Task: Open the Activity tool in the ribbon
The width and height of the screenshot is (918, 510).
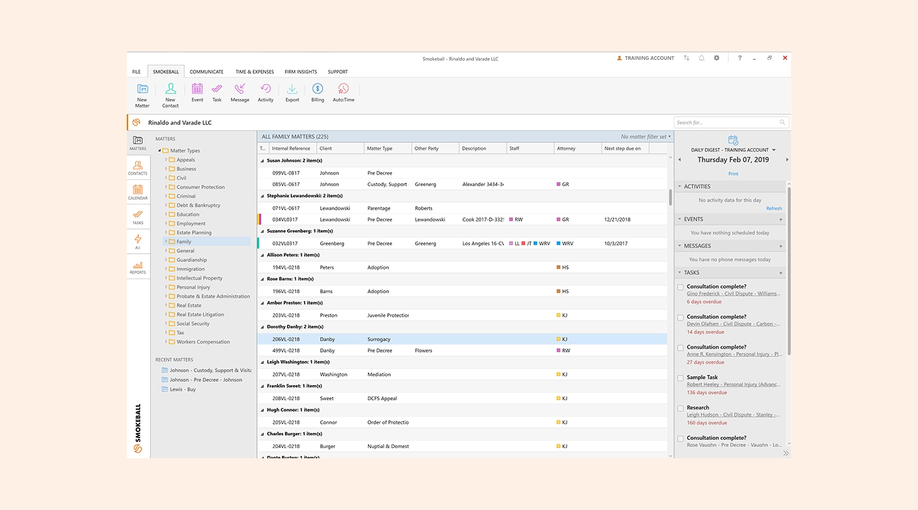Action: click(x=266, y=93)
